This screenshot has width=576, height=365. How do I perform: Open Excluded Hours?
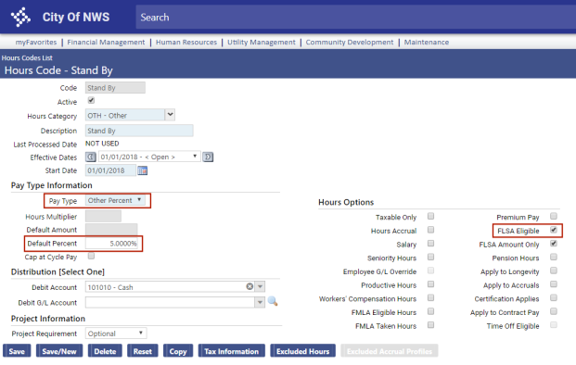[302, 351]
